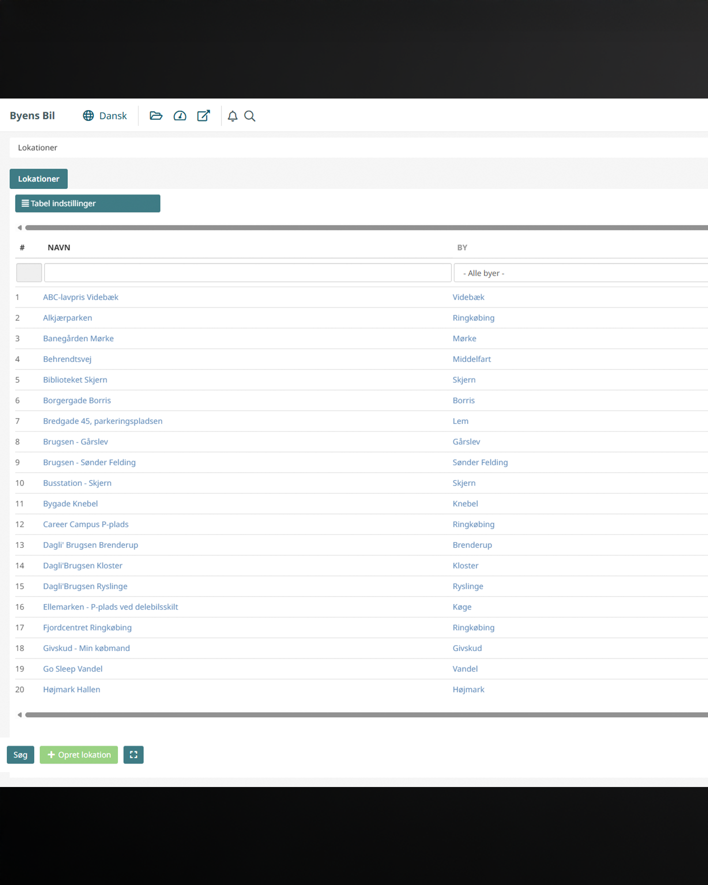This screenshot has height=885, width=708.
Task: Click the bottom horizontal scrollbar
Action: coord(365,715)
